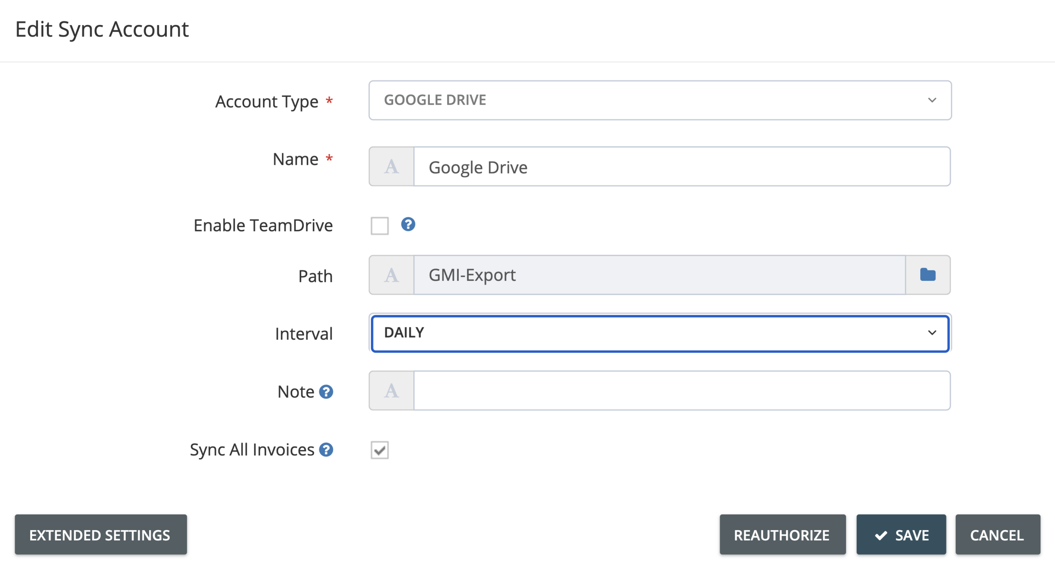Image resolution: width=1055 pixels, height=571 pixels.
Task: Click the Edit Sync Account heading
Action: click(x=102, y=29)
